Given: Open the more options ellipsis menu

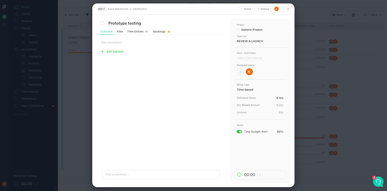Looking at the screenshot, I should (x=282, y=9).
